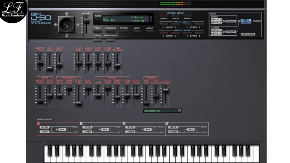Click the joystick controller pad
This screenshot has height=163, width=290.
[67, 25]
